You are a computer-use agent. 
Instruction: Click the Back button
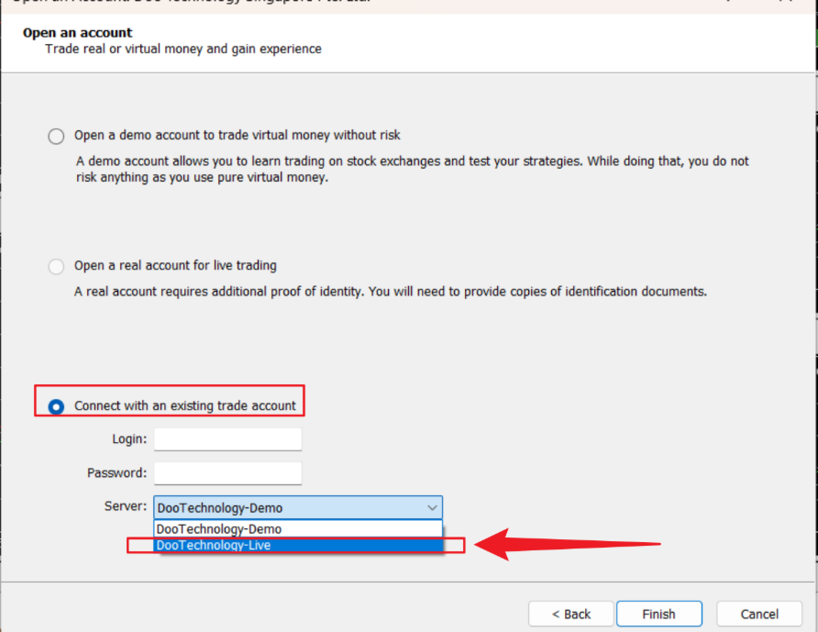pyautogui.click(x=570, y=615)
